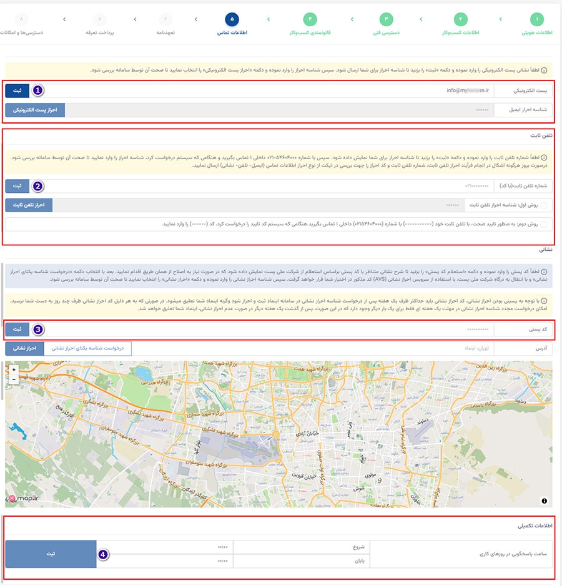Zoom in the map with plus button
Image resolution: width=562 pixels, height=586 pixels.
[x=14, y=369]
